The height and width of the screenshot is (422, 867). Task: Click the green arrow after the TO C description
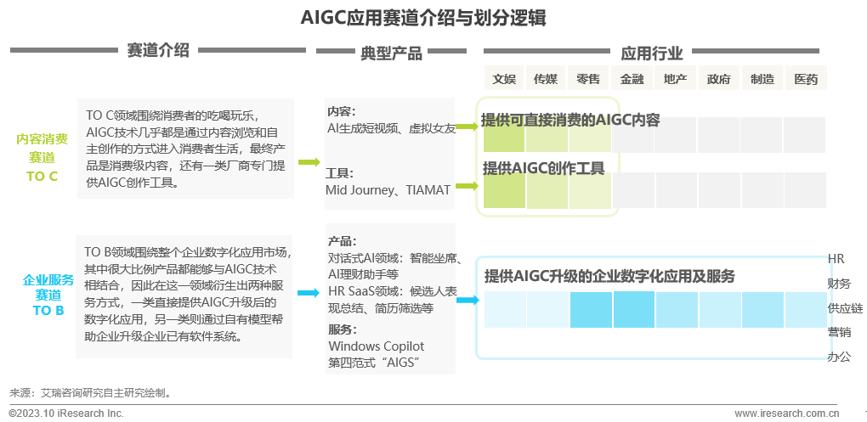(309, 162)
